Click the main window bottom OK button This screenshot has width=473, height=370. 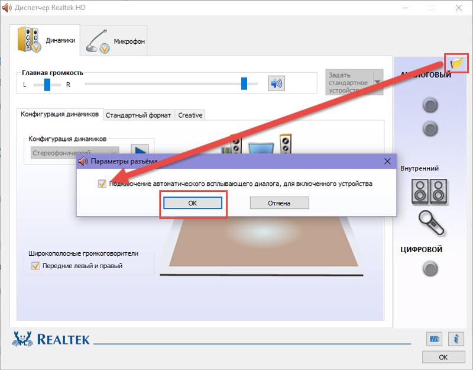click(443, 358)
